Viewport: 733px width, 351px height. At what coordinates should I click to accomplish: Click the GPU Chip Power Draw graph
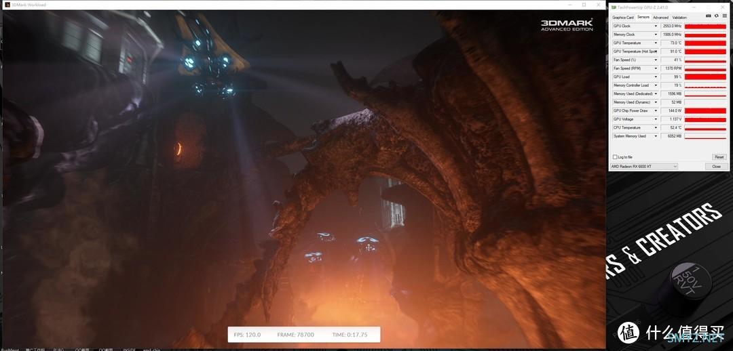point(705,110)
